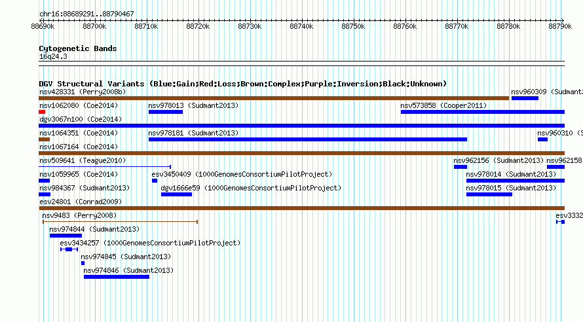The height and width of the screenshot is (322, 583).
Task: Open the nsv984367 (Sudmant2013) label
Action: pos(85,188)
